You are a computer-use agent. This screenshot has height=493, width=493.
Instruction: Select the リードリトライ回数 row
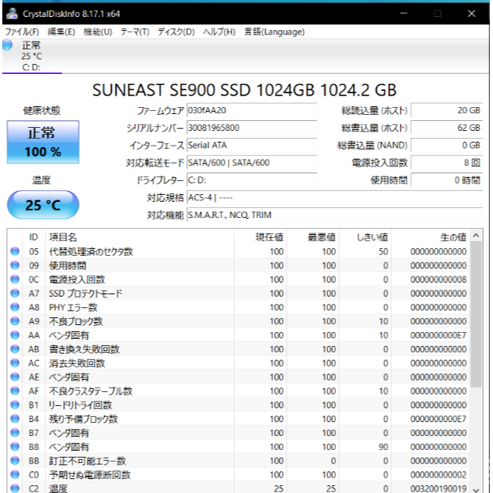click(238, 404)
